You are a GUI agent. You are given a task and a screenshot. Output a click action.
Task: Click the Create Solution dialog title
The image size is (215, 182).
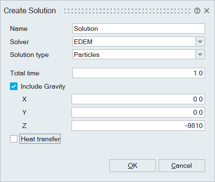[x=30, y=11]
